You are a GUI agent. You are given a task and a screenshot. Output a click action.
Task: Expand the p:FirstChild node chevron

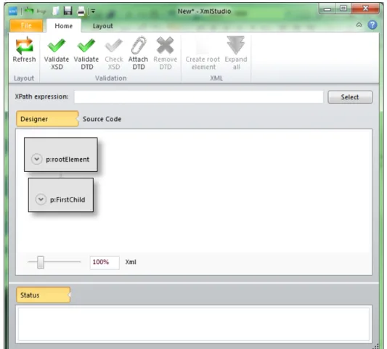(x=41, y=200)
